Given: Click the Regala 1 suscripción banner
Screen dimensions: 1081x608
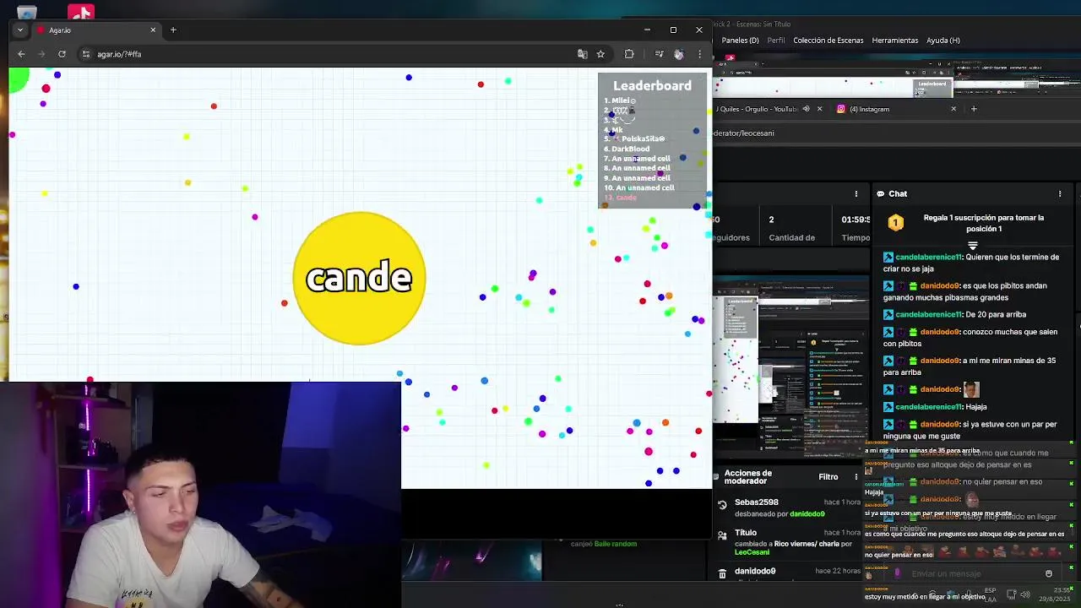Looking at the screenshot, I should click(x=984, y=223).
